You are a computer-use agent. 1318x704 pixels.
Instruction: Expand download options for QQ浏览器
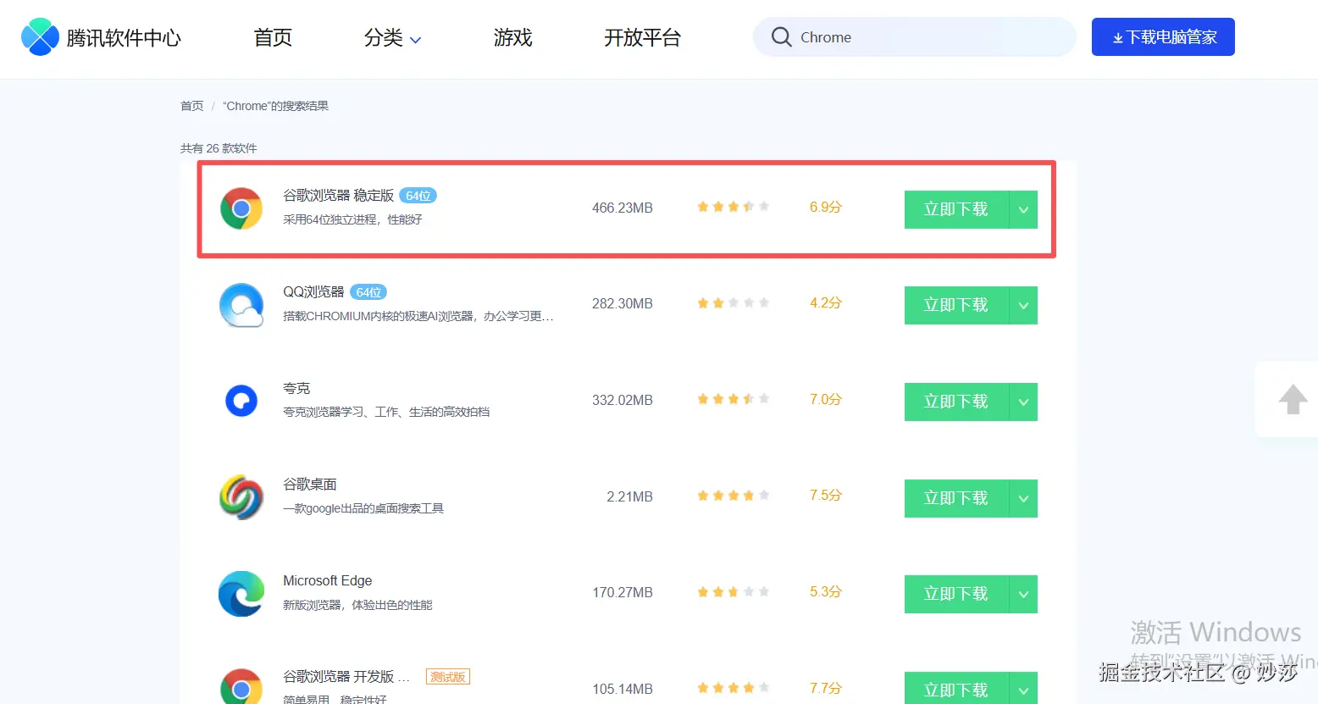pos(1023,305)
